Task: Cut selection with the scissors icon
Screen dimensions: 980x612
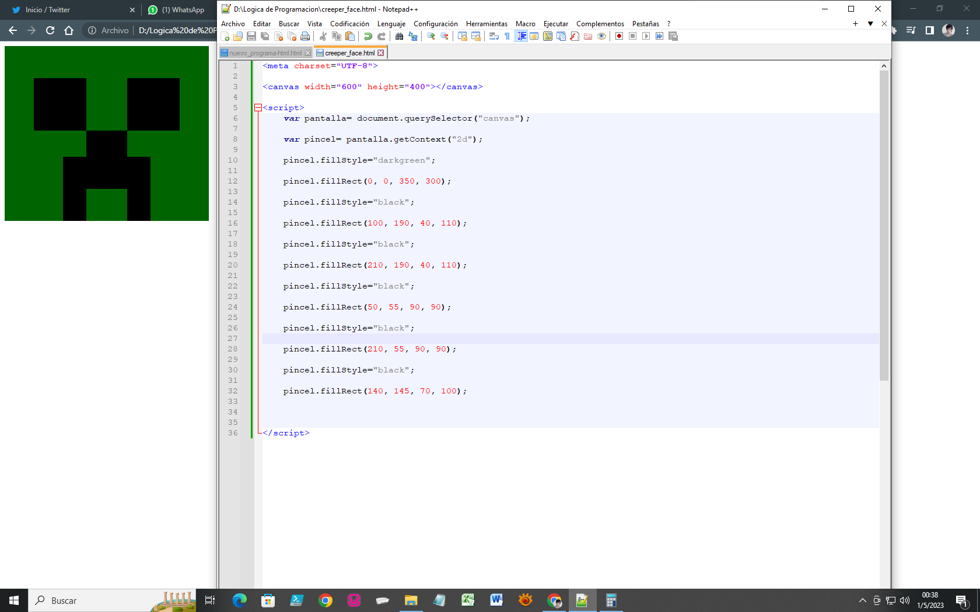Action: [323, 36]
